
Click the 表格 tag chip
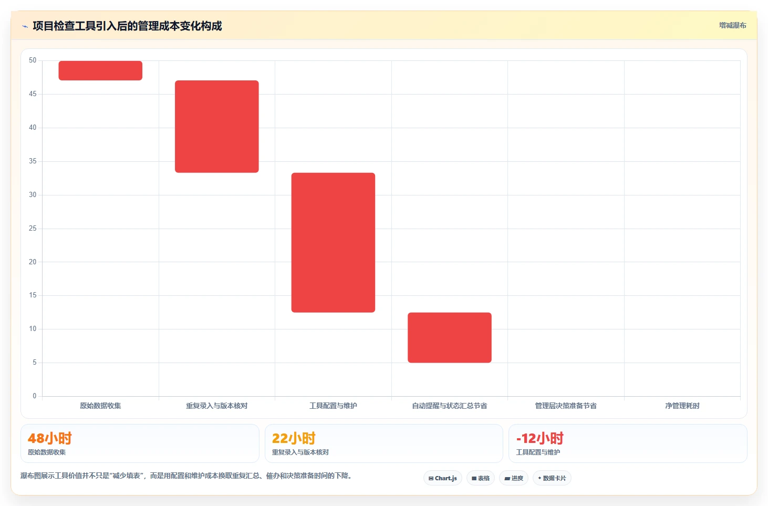[481, 478]
